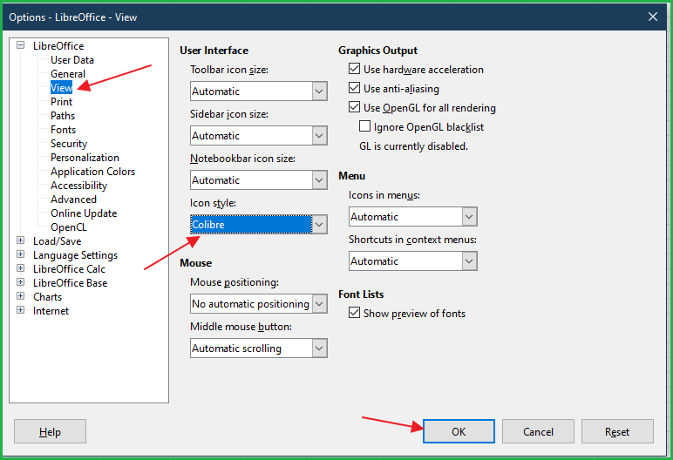Screen dimensions: 673x460
Task: Expand the Internet tree node
Action: click(21, 311)
